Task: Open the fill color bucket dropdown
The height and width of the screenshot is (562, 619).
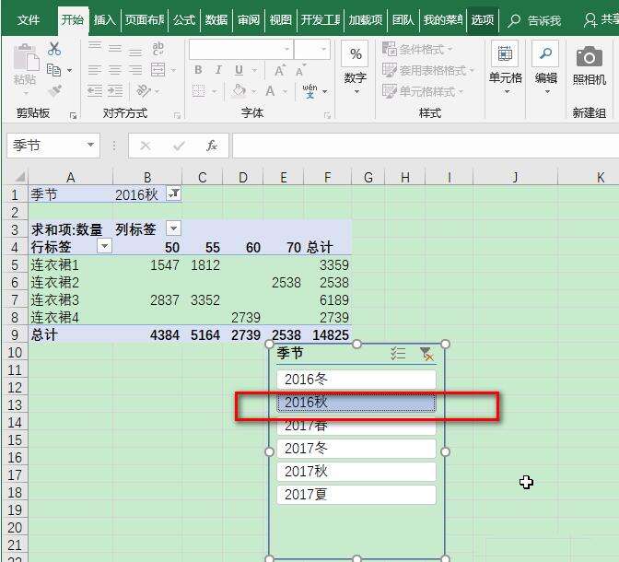Action: [x=254, y=91]
